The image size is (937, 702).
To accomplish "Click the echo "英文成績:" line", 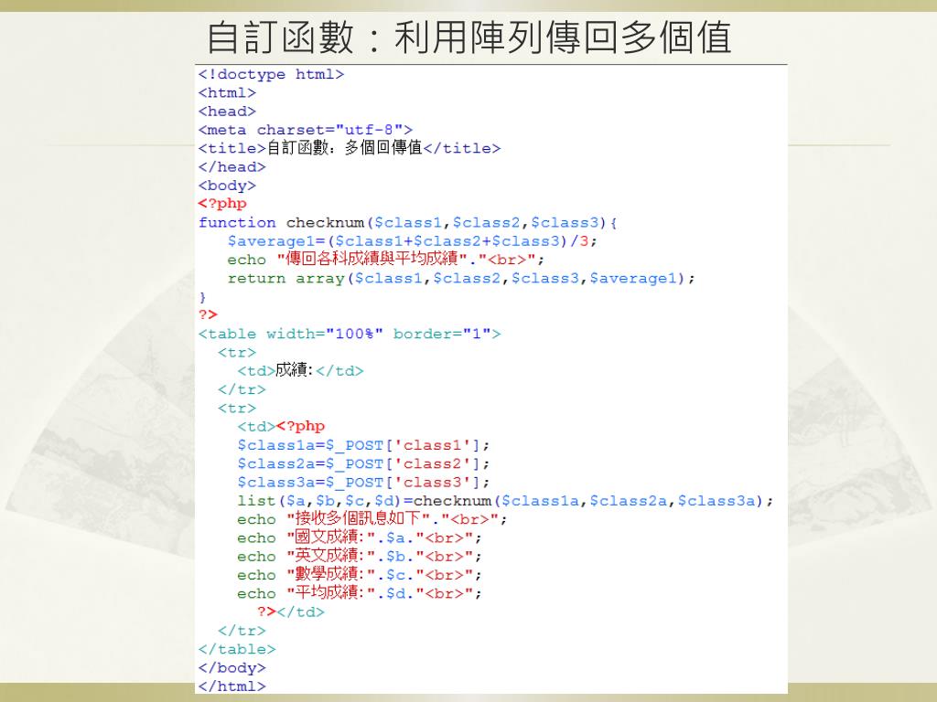I will tap(359, 557).
